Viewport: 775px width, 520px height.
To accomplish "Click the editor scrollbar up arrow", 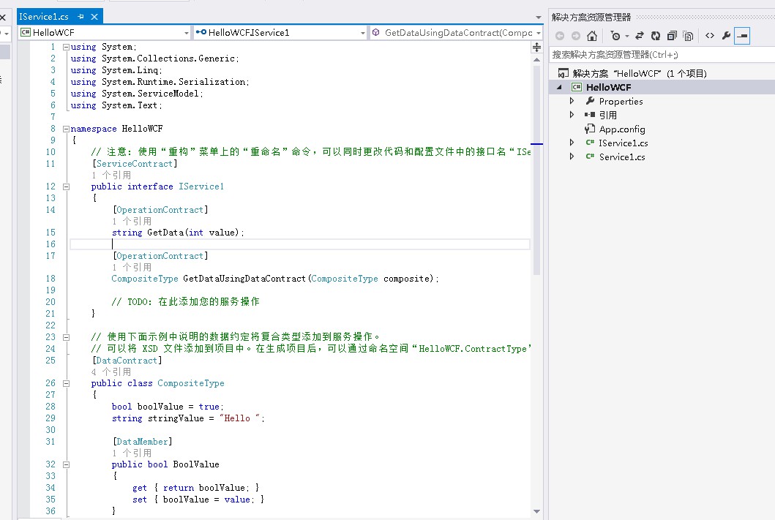I will [536, 60].
